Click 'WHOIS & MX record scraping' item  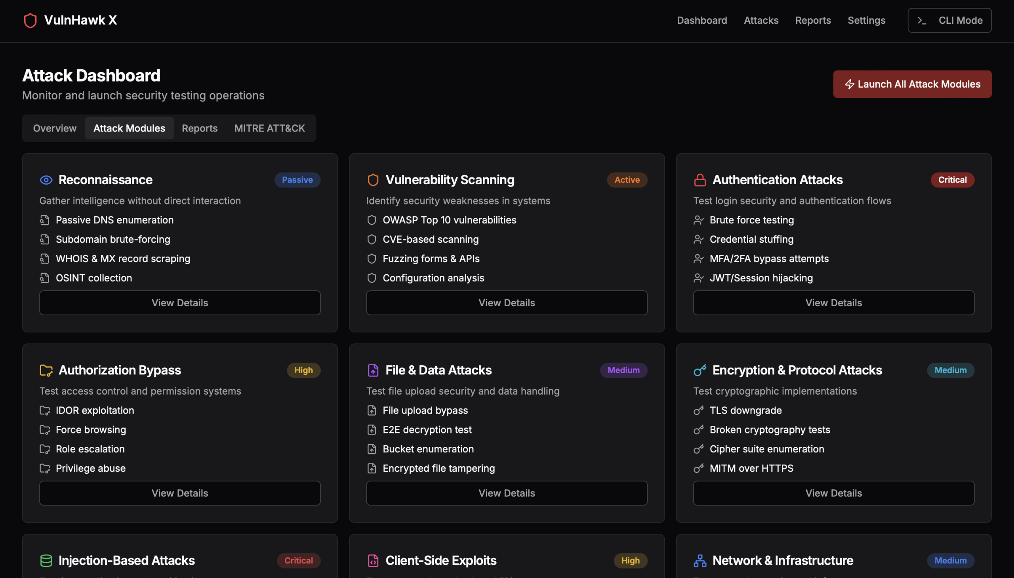(123, 259)
